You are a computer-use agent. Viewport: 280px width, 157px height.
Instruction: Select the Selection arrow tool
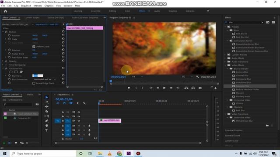[x=47, y=97]
